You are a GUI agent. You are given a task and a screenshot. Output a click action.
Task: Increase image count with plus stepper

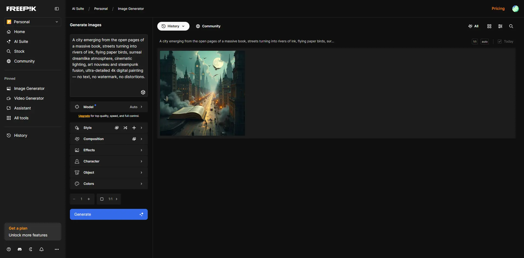[89, 199]
